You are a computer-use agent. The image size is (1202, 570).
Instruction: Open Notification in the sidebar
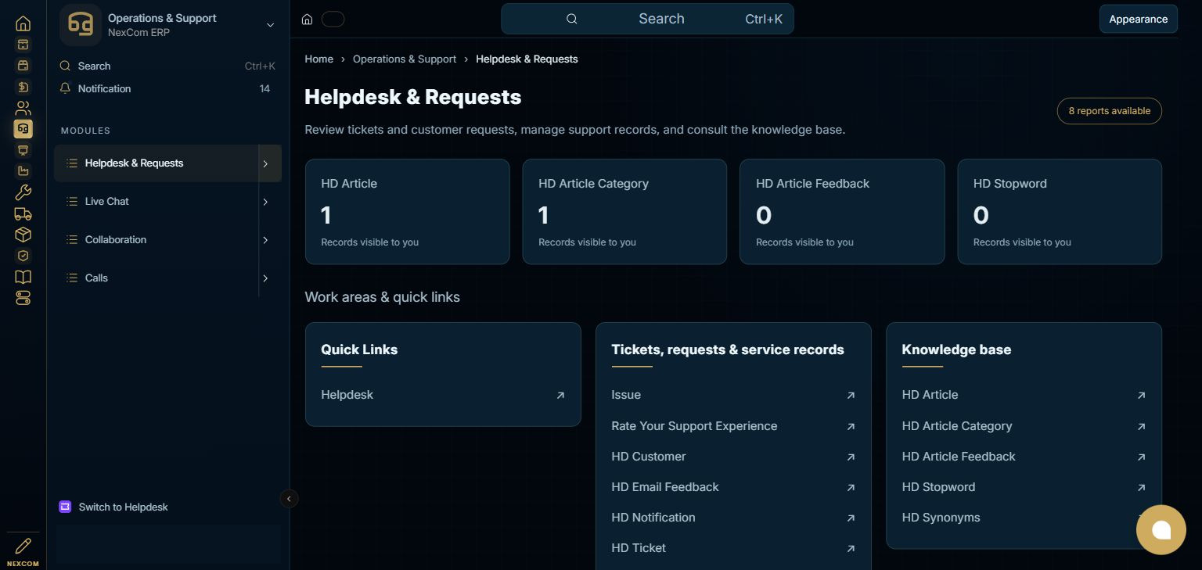167,88
